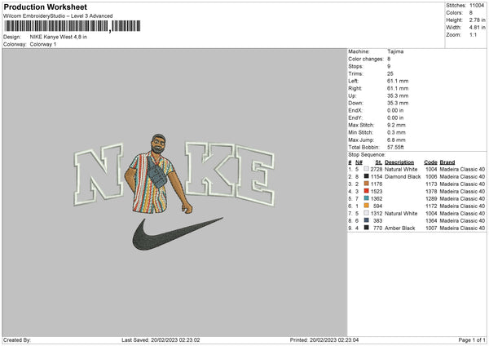This screenshot has height=346, width=489.
Task: Click the 'Page 1 of 1' footer text
Action: [x=472, y=340]
